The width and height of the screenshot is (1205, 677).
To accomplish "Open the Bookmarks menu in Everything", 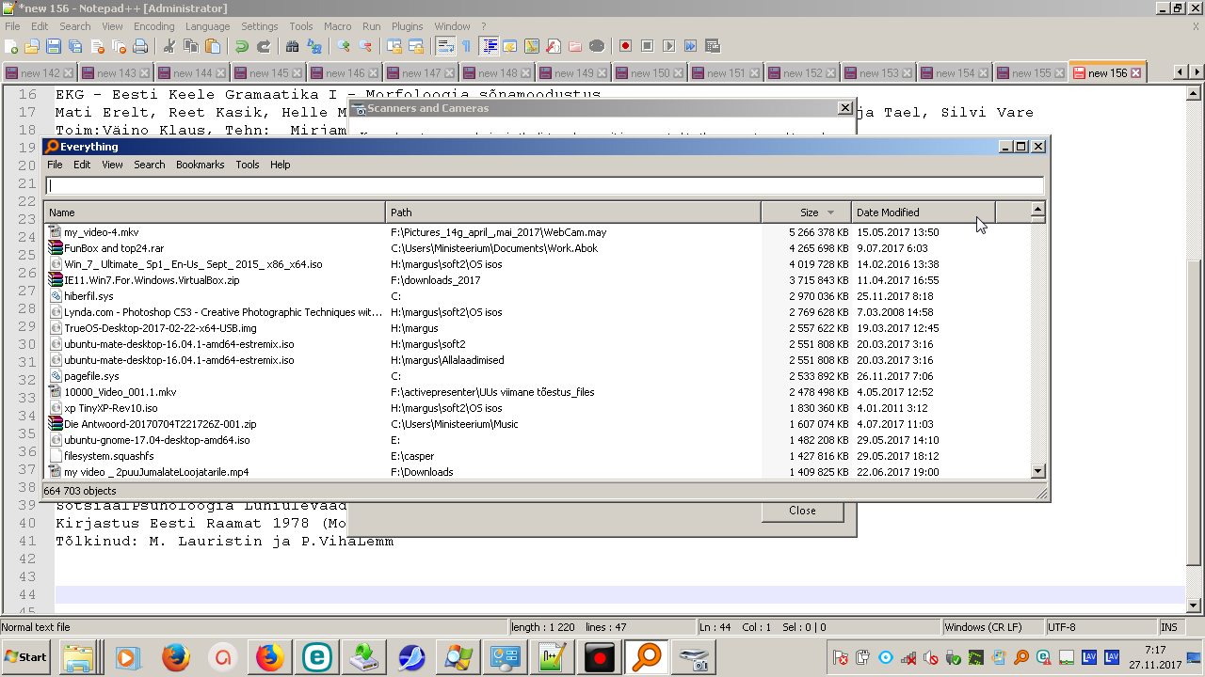I will pyautogui.click(x=200, y=165).
